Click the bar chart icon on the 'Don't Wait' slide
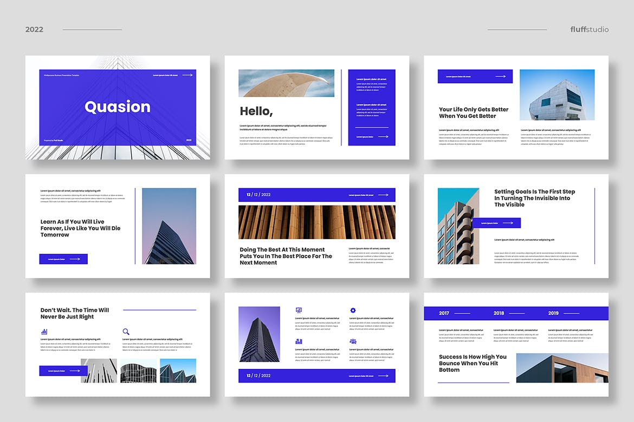 pos(44,331)
